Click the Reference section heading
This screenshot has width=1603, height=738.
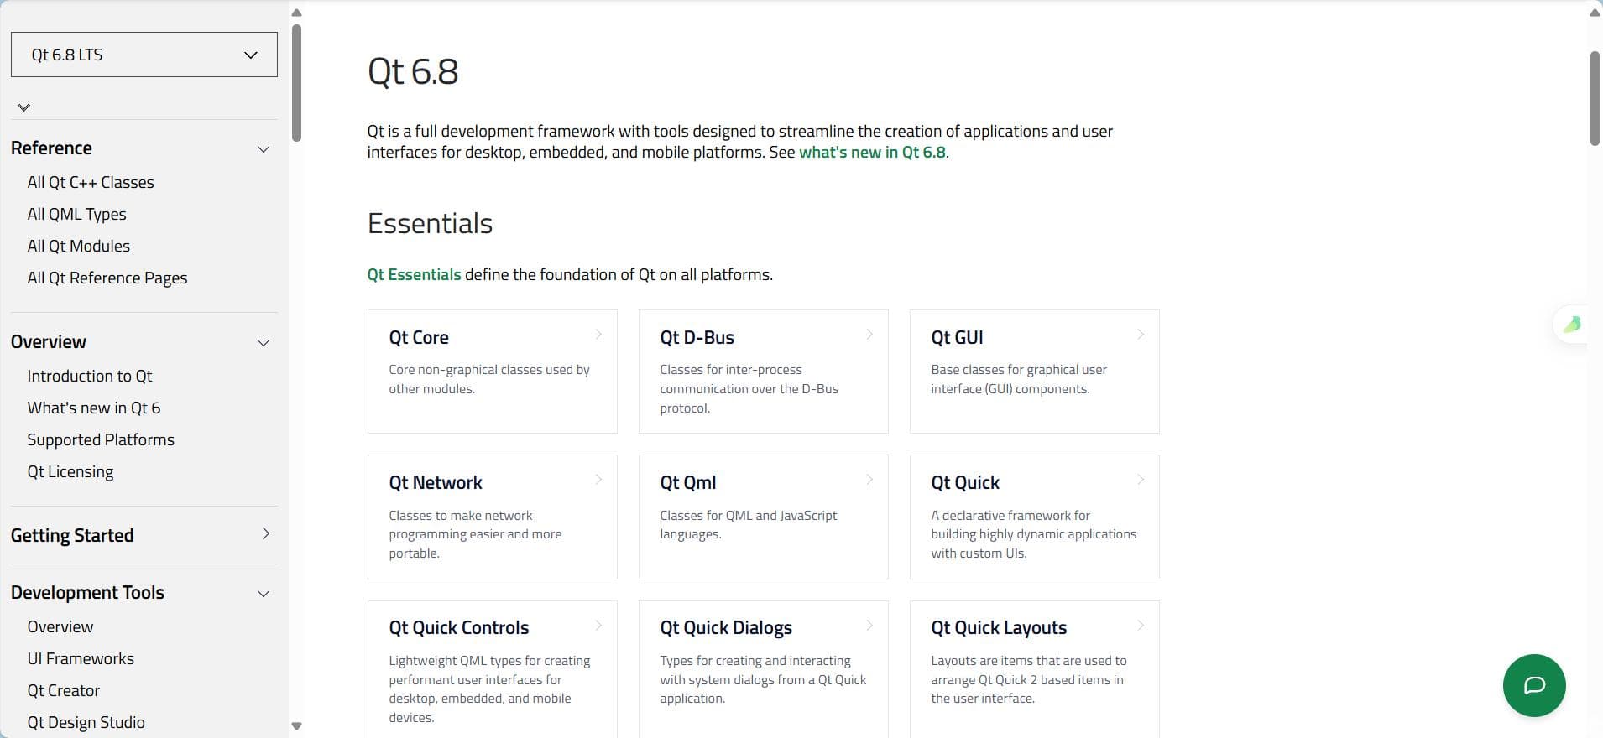pos(51,148)
